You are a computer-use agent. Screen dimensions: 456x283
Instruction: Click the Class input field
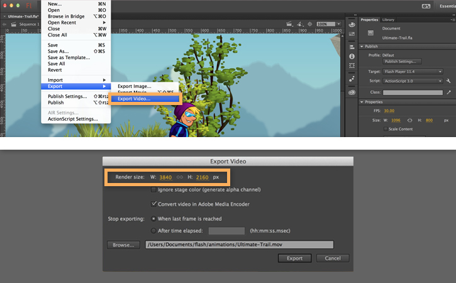click(413, 92)
